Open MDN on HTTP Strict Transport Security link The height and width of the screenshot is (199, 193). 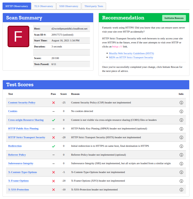click(x=131, y=57)
